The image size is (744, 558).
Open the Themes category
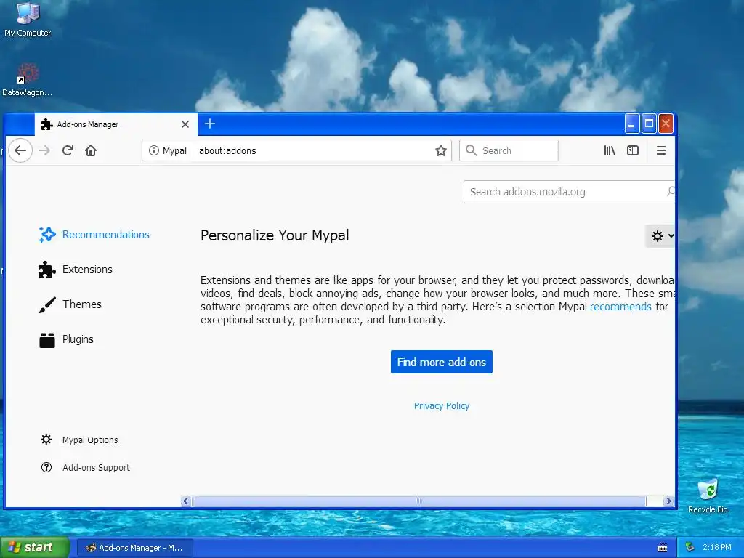[x=70, y=304]
